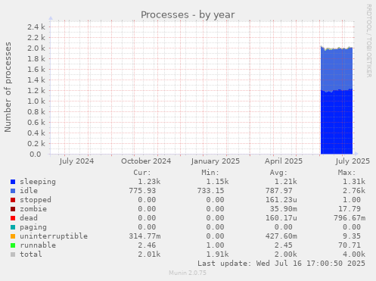Click the '0.0' y-axis tick label
The width and height of the screenshot is (376, 281).
point(36,154)
